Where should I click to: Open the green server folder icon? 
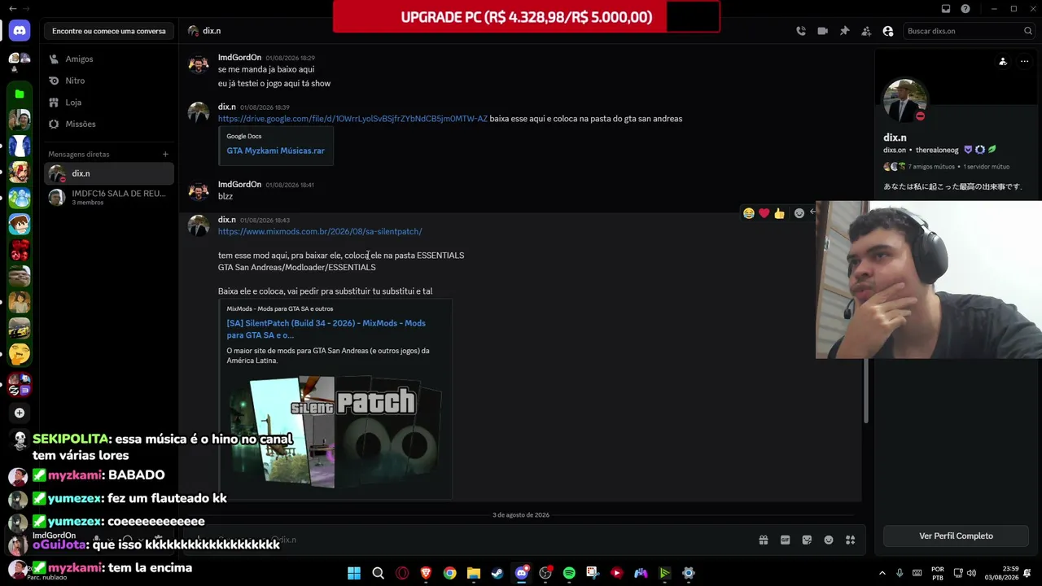20,94
